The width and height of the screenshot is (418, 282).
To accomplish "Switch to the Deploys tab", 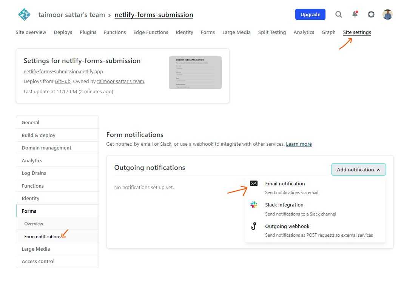I will click(63, 32).
